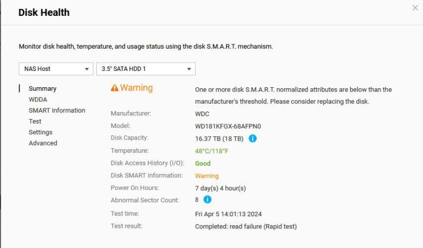Click the Abnormal Sector Count info icon
The height and width of the screenshot is (248, 423).
click(207, 199)
